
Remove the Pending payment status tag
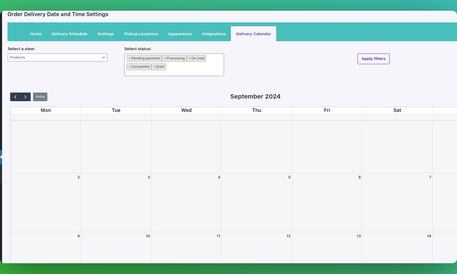[x=130, y=59]
